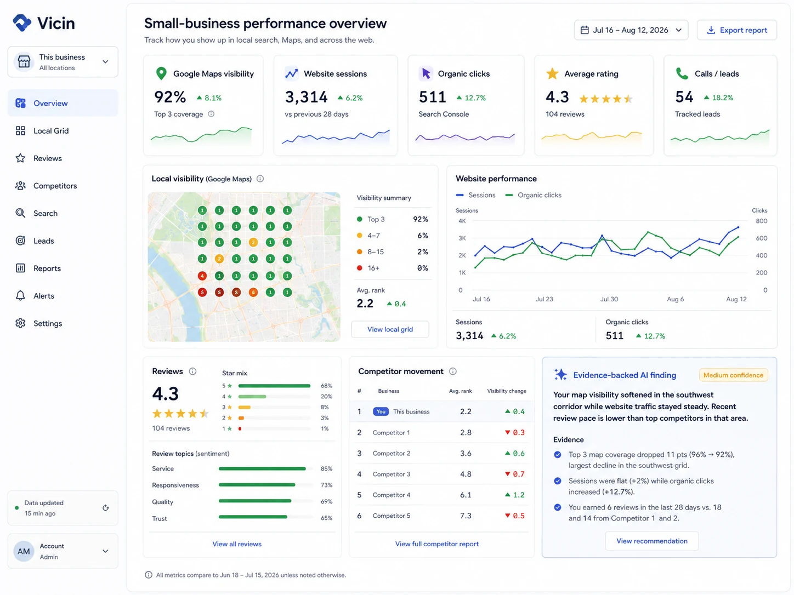Viewport: 794px width, 595px height.
Task: Click the Calls / leads phone icon
Action: [682, 73]
